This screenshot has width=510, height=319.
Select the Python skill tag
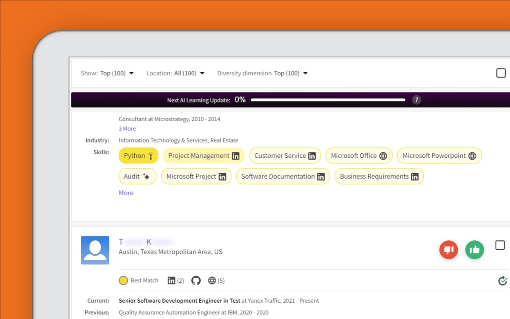pos(139,156)
